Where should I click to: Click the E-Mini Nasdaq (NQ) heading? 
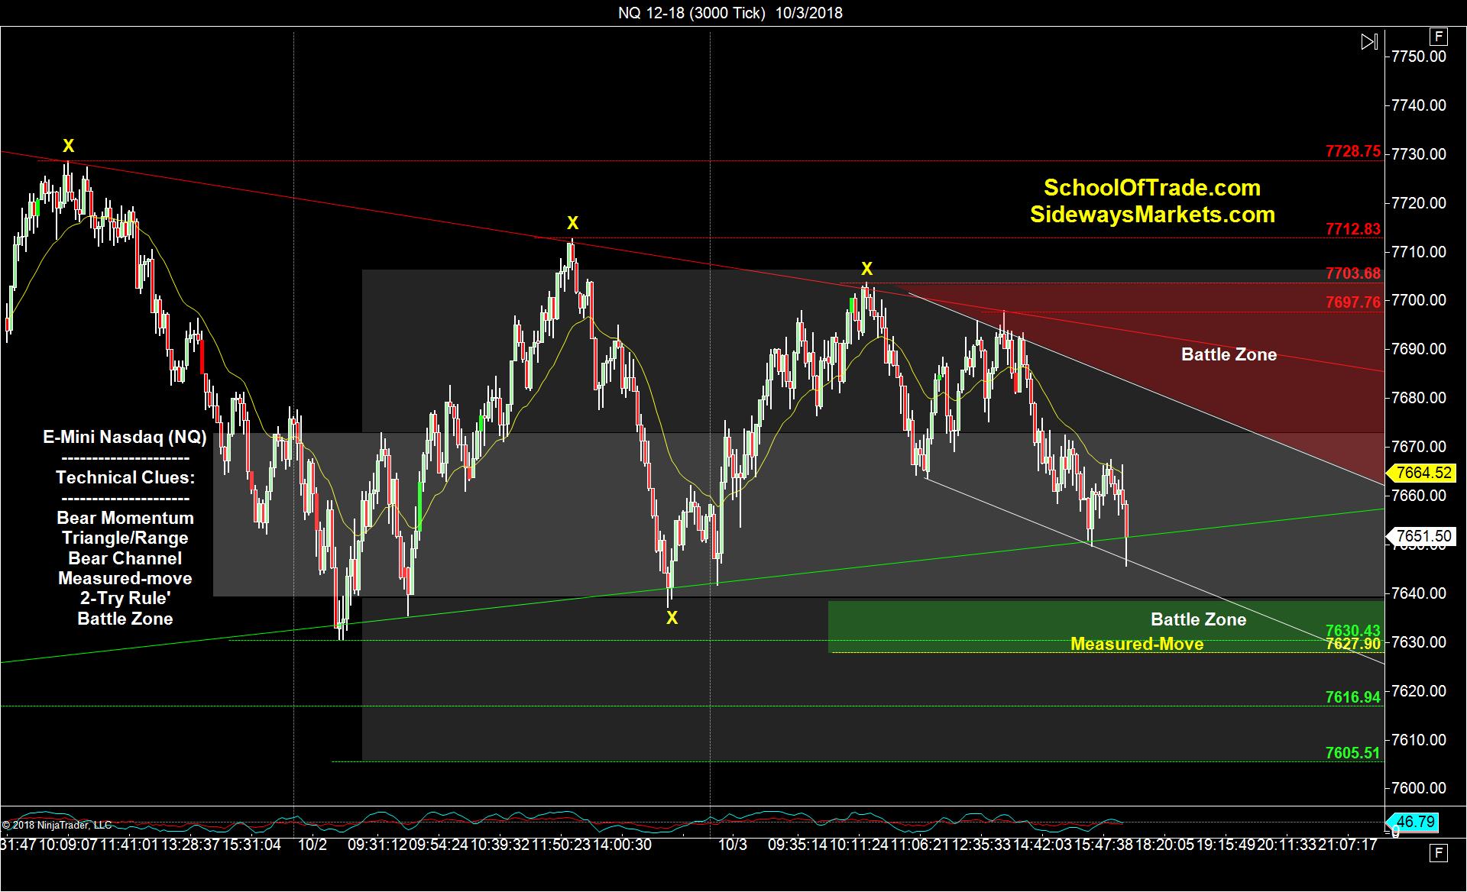pos(125,438)
